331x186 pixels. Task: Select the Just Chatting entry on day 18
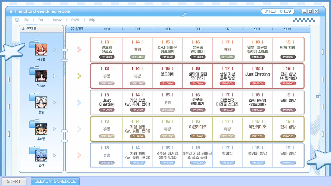258,74
